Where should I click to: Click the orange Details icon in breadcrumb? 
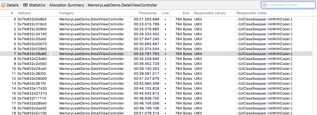[3, 5]
